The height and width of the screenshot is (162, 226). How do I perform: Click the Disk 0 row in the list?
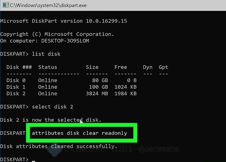click(71, 80)
